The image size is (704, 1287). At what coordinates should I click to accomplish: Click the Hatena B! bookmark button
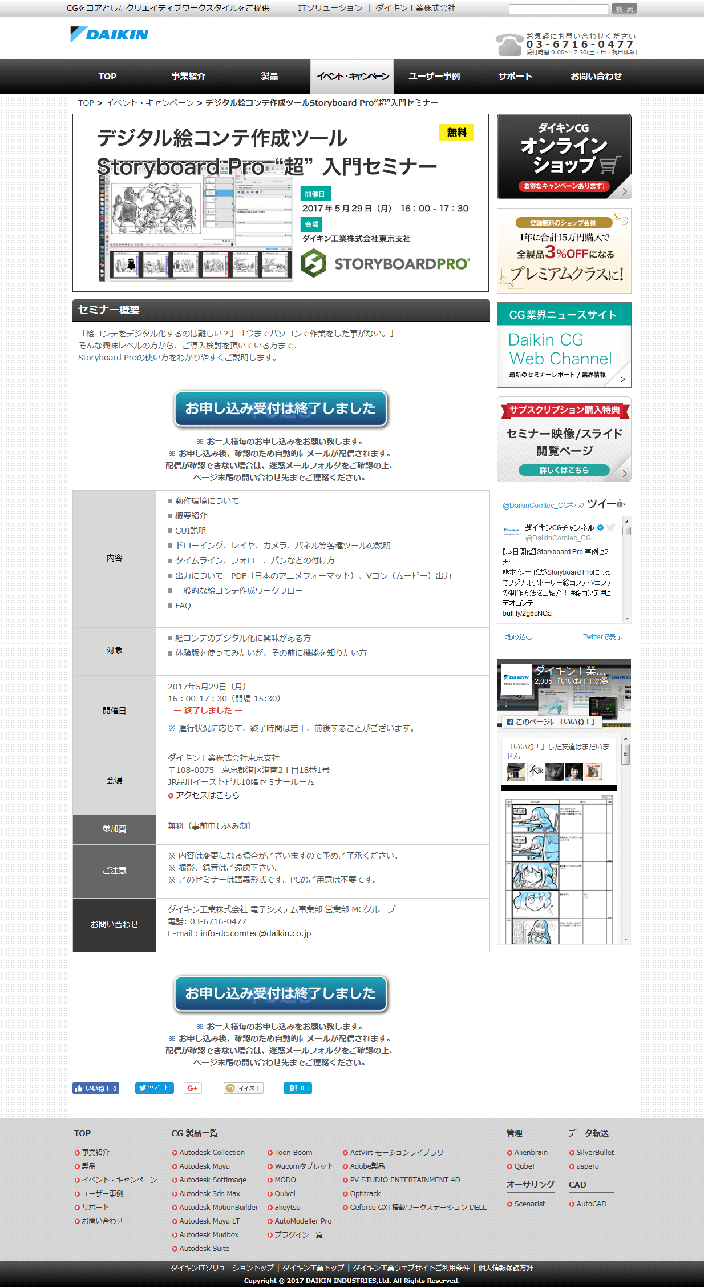tap(297, 1088)
